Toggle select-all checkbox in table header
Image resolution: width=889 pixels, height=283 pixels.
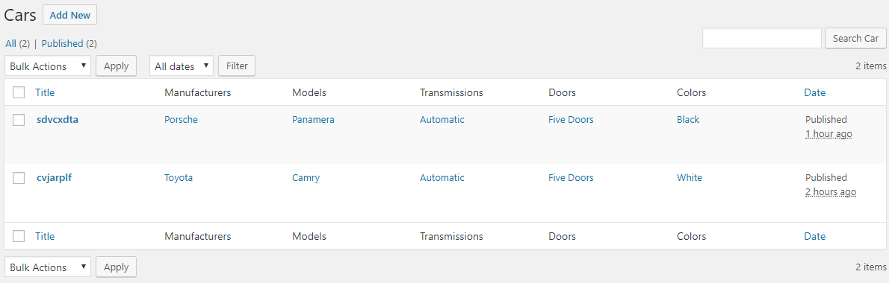coord(19,92)
